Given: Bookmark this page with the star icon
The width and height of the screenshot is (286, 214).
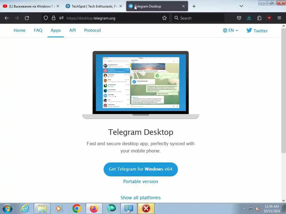Looking at the screenshot, I should (165, 18).
